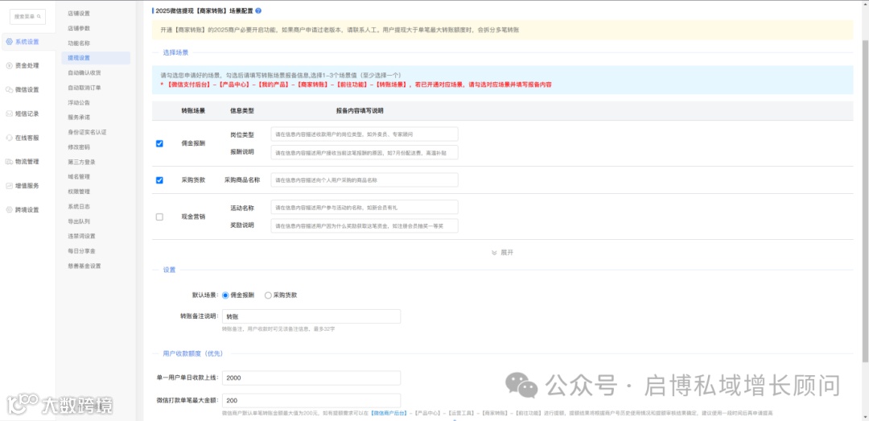Image resolution: width=869 pixels, height=421 pixels.
Task: Click the 物流管理 truck icon
Action: pyautogui.click(x=10, y=162)
